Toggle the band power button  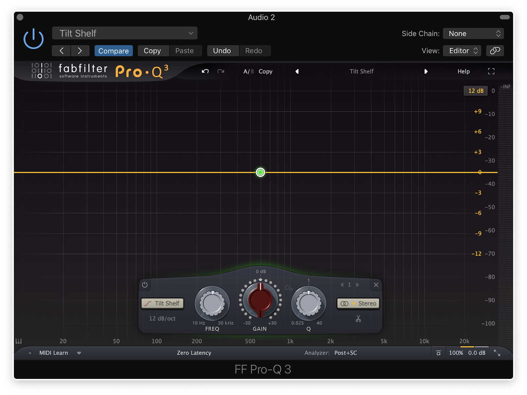point(145,285)
